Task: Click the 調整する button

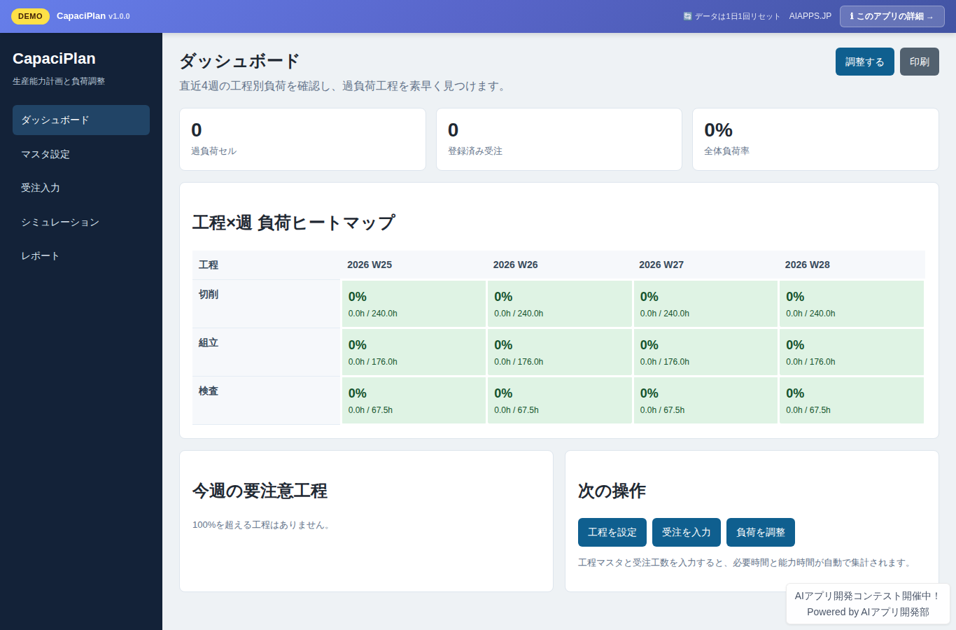Action: point(864,62)
